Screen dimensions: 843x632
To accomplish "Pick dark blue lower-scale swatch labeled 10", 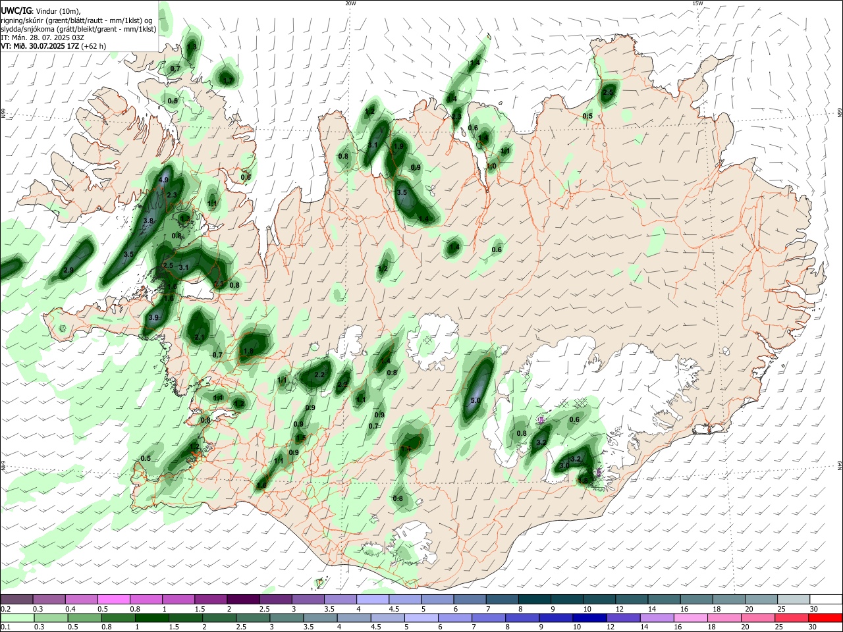I will 588,618.
